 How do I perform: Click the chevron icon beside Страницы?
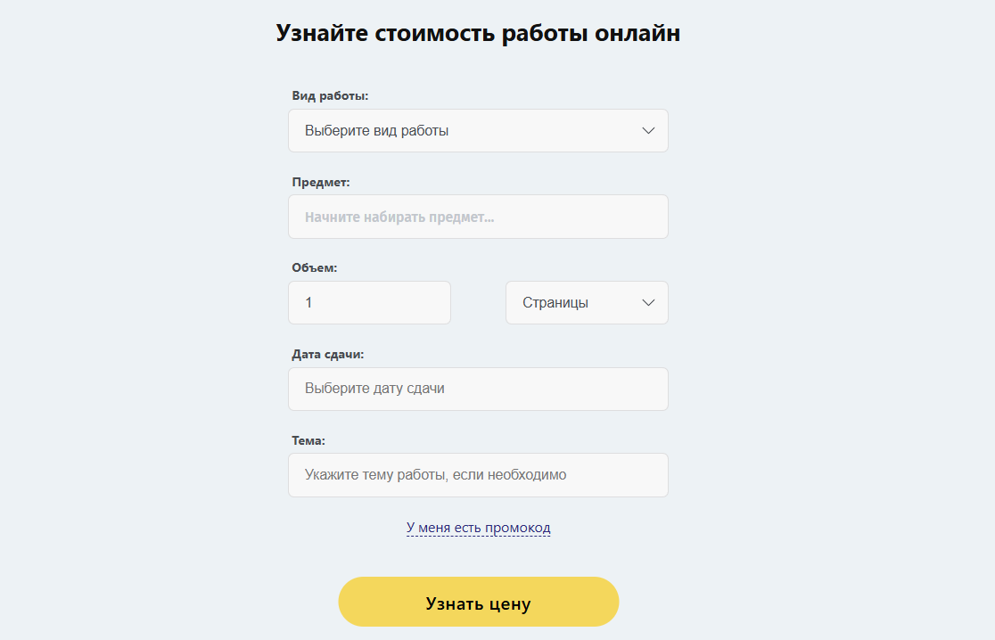pos(648,302)
